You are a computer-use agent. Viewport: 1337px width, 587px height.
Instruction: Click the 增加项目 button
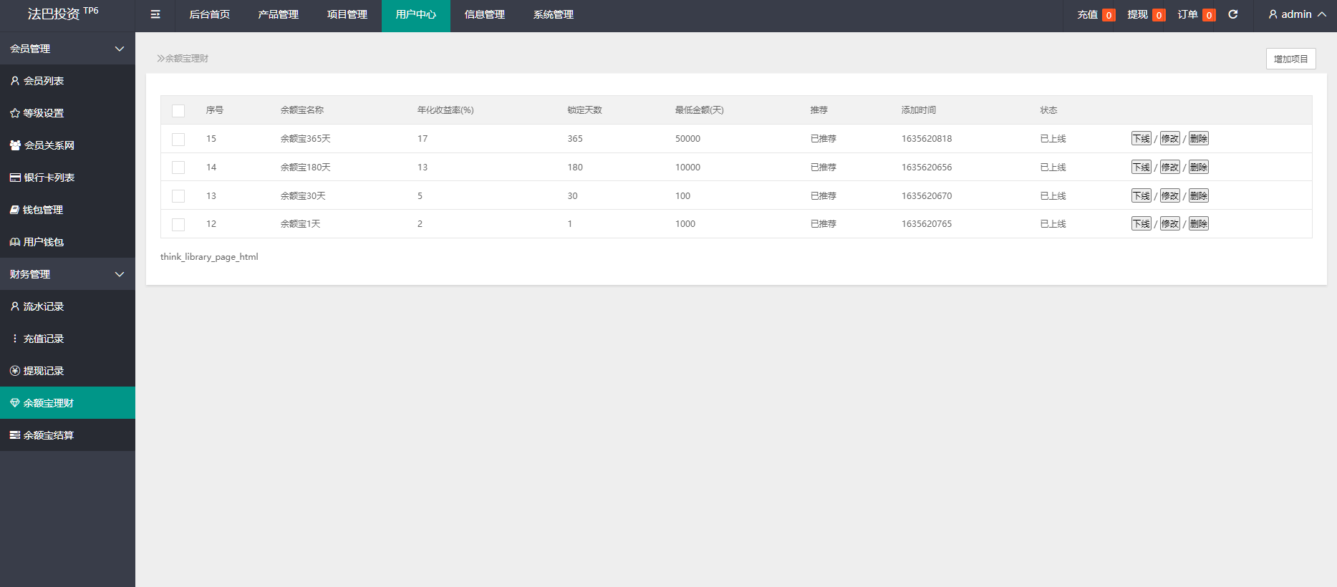coord(1290,59)
